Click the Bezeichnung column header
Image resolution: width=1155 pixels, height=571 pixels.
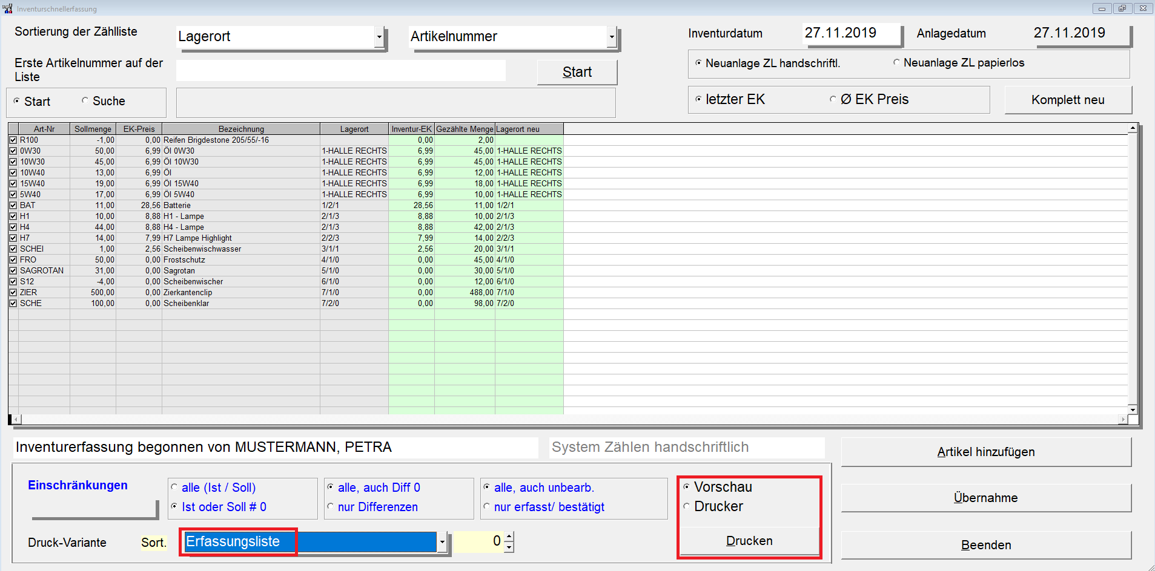241,129
